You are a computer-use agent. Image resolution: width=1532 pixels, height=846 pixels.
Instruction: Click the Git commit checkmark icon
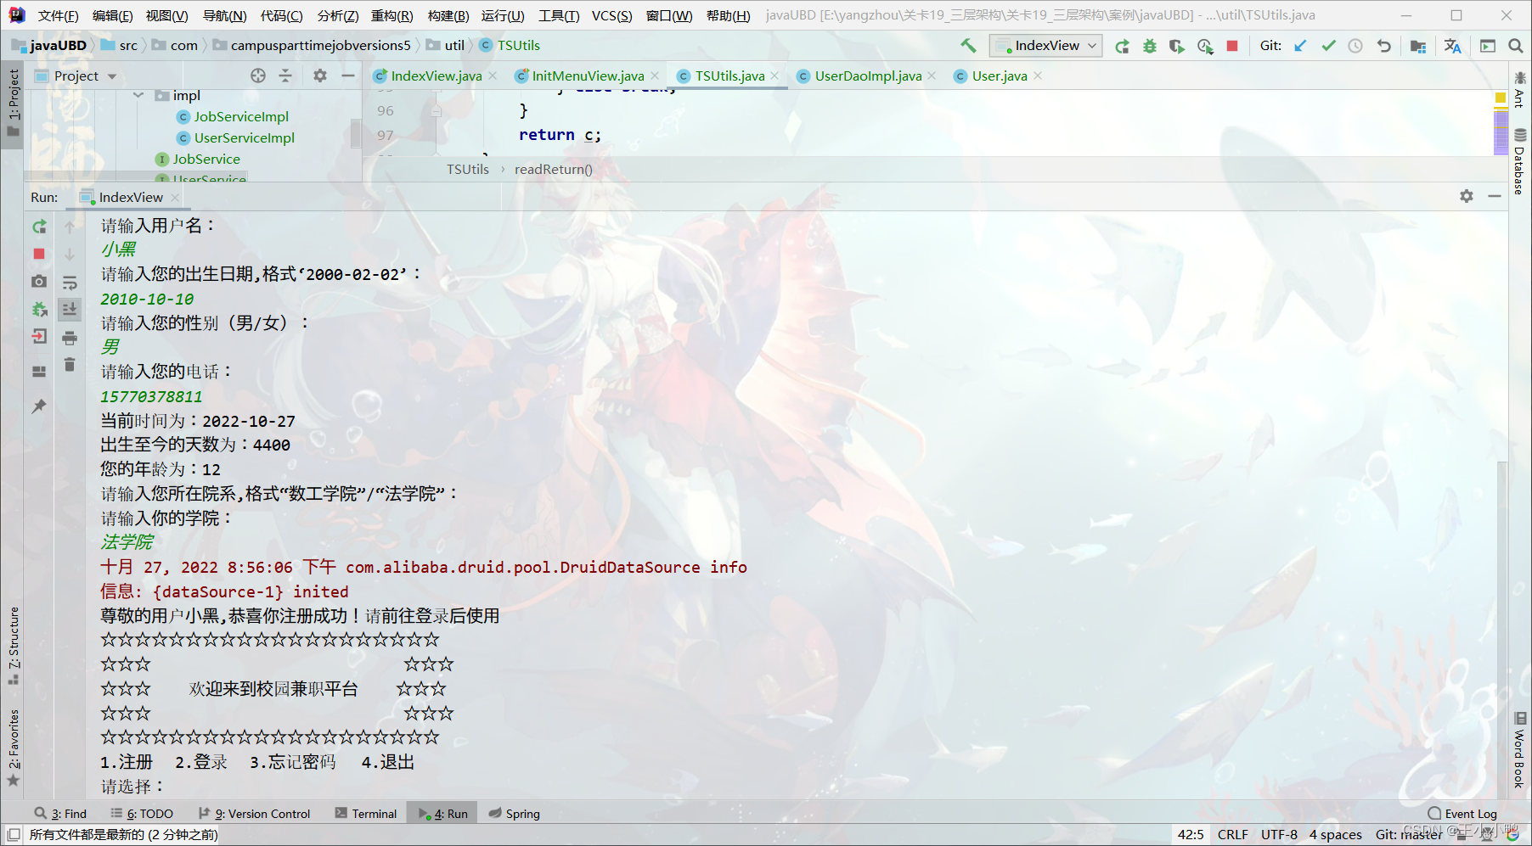coord(1328,46)
